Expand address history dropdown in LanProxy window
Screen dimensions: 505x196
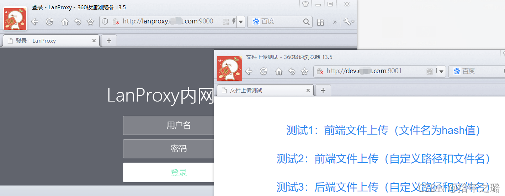click(241, 22)
